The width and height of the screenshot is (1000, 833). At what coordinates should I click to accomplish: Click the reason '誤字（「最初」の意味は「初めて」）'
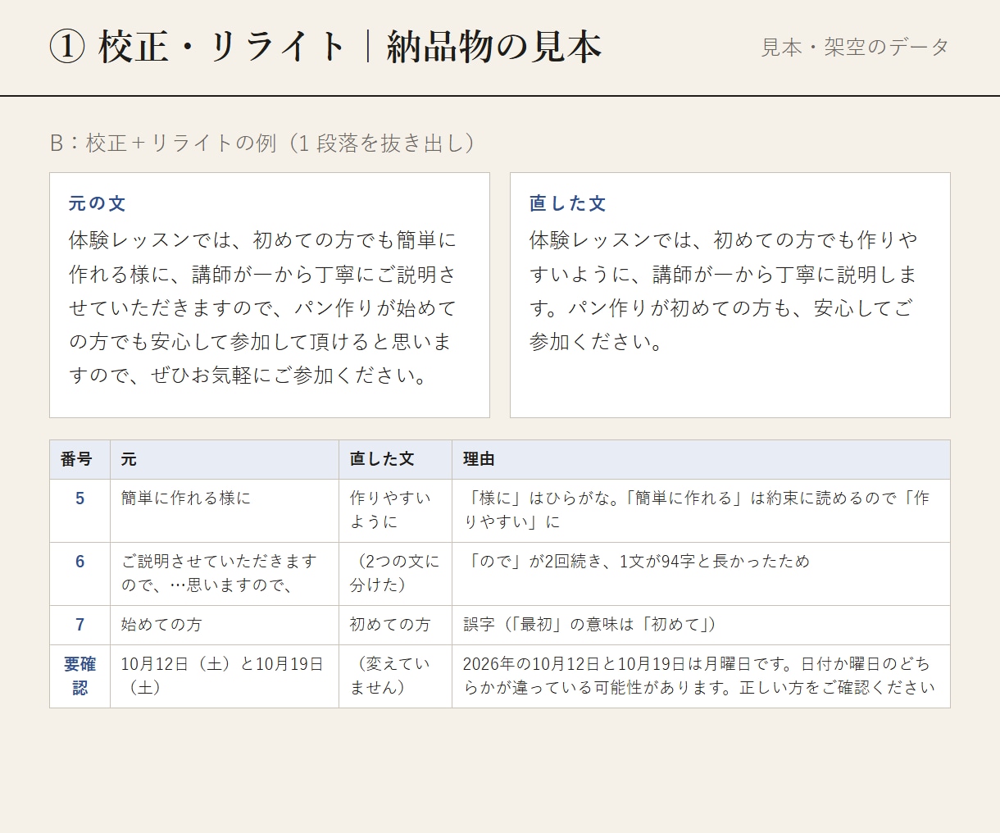point(590,625)
